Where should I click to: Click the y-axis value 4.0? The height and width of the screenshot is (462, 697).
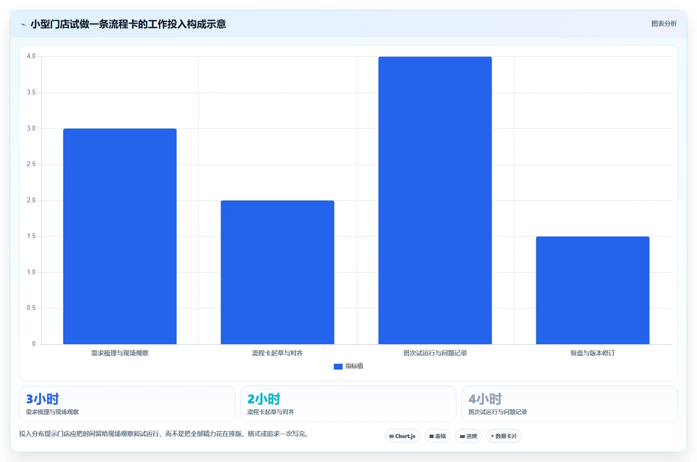31,56
